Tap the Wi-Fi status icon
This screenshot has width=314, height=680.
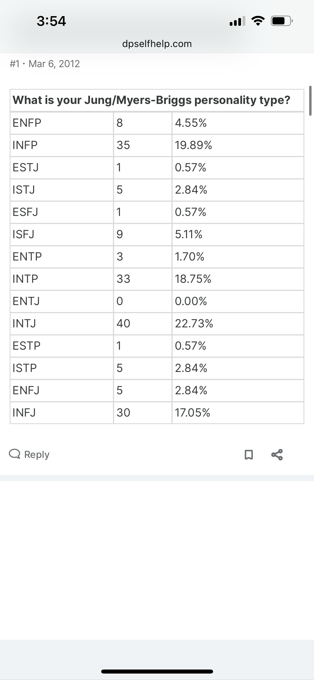tap(258, 21)
